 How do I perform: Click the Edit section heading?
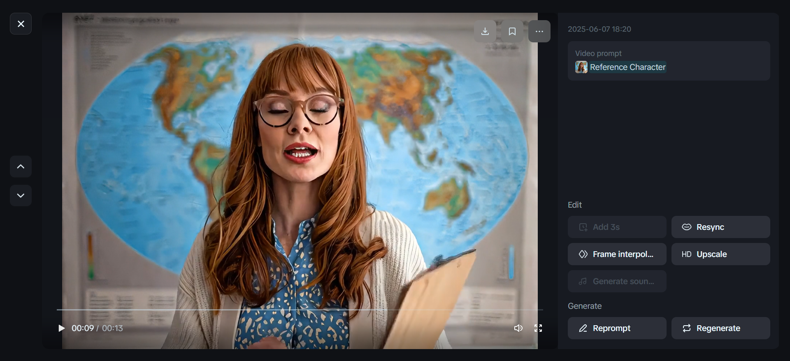[x=575, y=205]
